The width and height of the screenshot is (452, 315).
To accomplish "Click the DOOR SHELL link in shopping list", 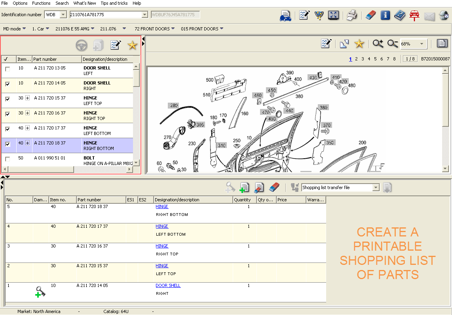I will pyautogui.click(x=168, y=285).
